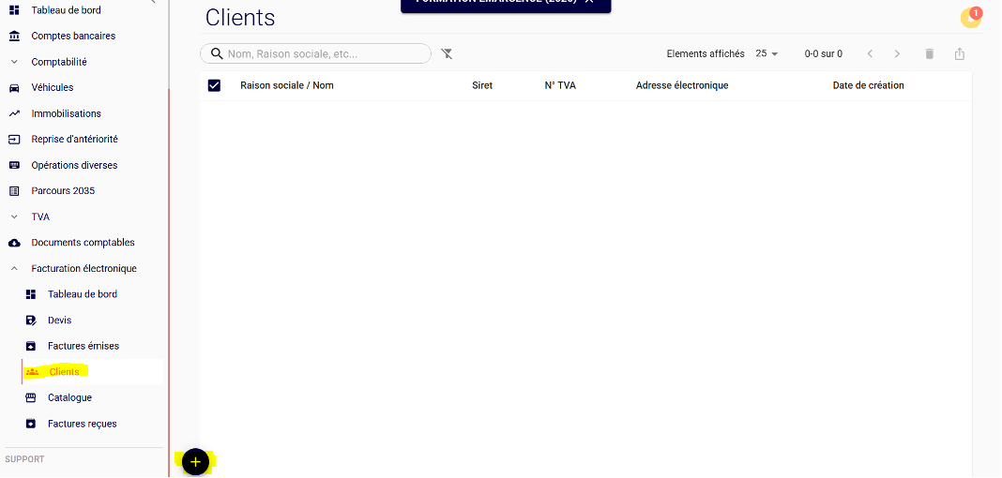Sort by the Date de création column
Image resolution: width=1002 pixels, height=478 pixels.
click(868, 85)
